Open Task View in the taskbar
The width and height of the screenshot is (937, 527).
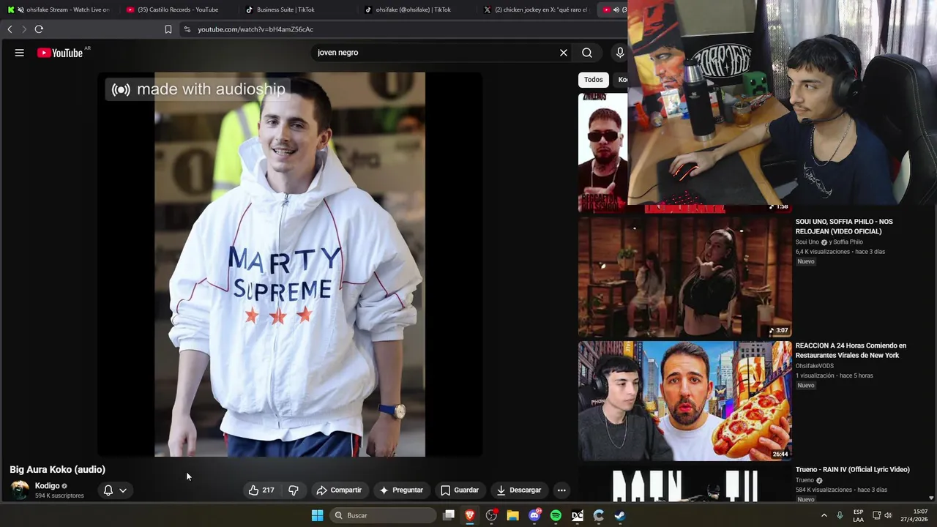(x=449, y=515)
